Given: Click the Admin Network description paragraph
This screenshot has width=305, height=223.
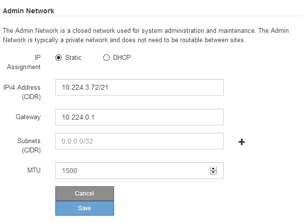Looking at the screenshot, I should pyautogui.click(x=147, y=35).
